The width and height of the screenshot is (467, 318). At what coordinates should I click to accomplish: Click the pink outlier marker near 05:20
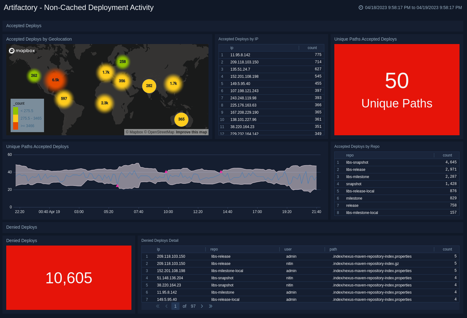pyautogui.click(x=117, y=186)
